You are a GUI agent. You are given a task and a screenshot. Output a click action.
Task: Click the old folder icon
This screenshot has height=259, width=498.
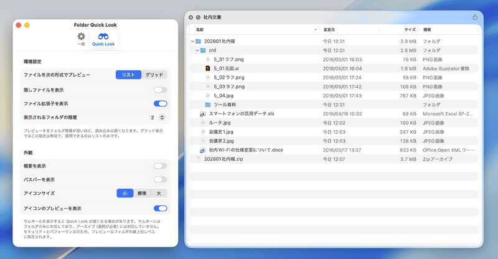tap(204, 50)
